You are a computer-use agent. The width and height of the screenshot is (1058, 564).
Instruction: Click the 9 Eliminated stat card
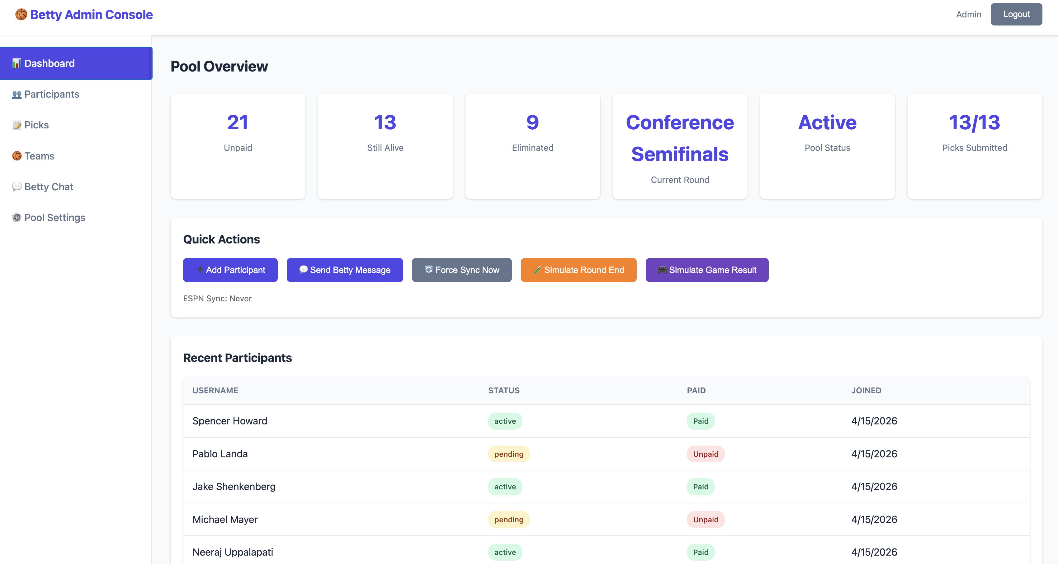coord(533,146)
